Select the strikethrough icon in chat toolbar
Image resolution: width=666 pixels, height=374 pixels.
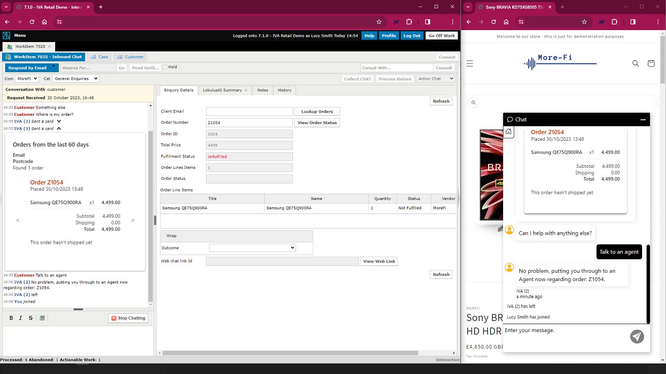pos(30,317)
